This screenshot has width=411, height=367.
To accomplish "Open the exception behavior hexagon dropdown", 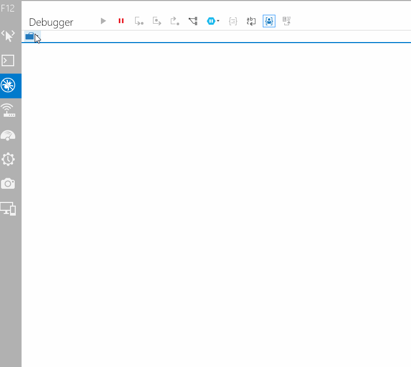I will (213, 21).
